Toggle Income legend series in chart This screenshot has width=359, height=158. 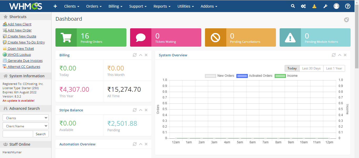[286, 76]
